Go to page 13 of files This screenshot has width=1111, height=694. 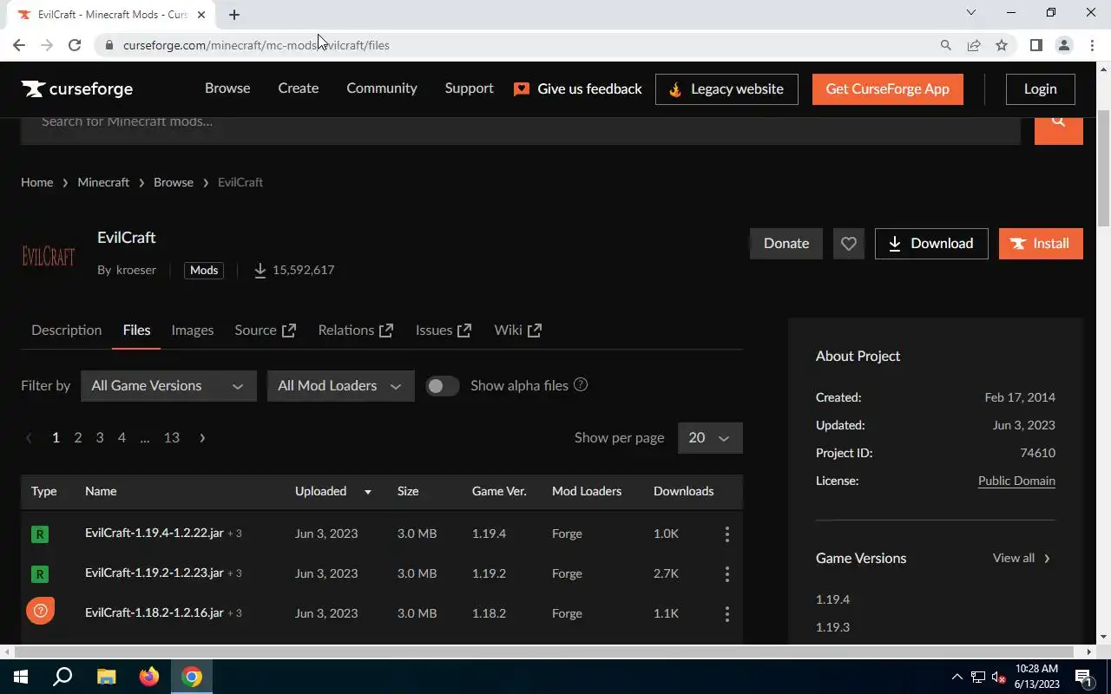pyautogui.click(x=172, y=438)
